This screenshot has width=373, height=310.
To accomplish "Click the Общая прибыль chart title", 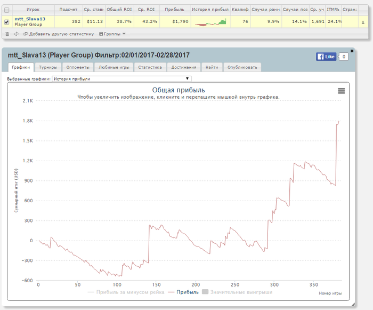I will [x=179, y=90].
